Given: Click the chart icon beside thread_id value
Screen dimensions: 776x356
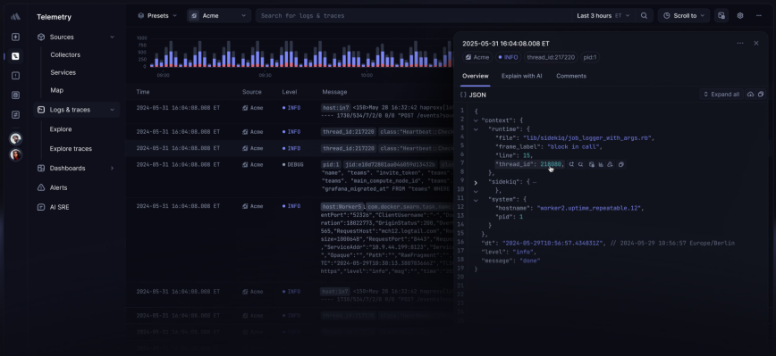Looking at the screenshot, I should (601, 164).
